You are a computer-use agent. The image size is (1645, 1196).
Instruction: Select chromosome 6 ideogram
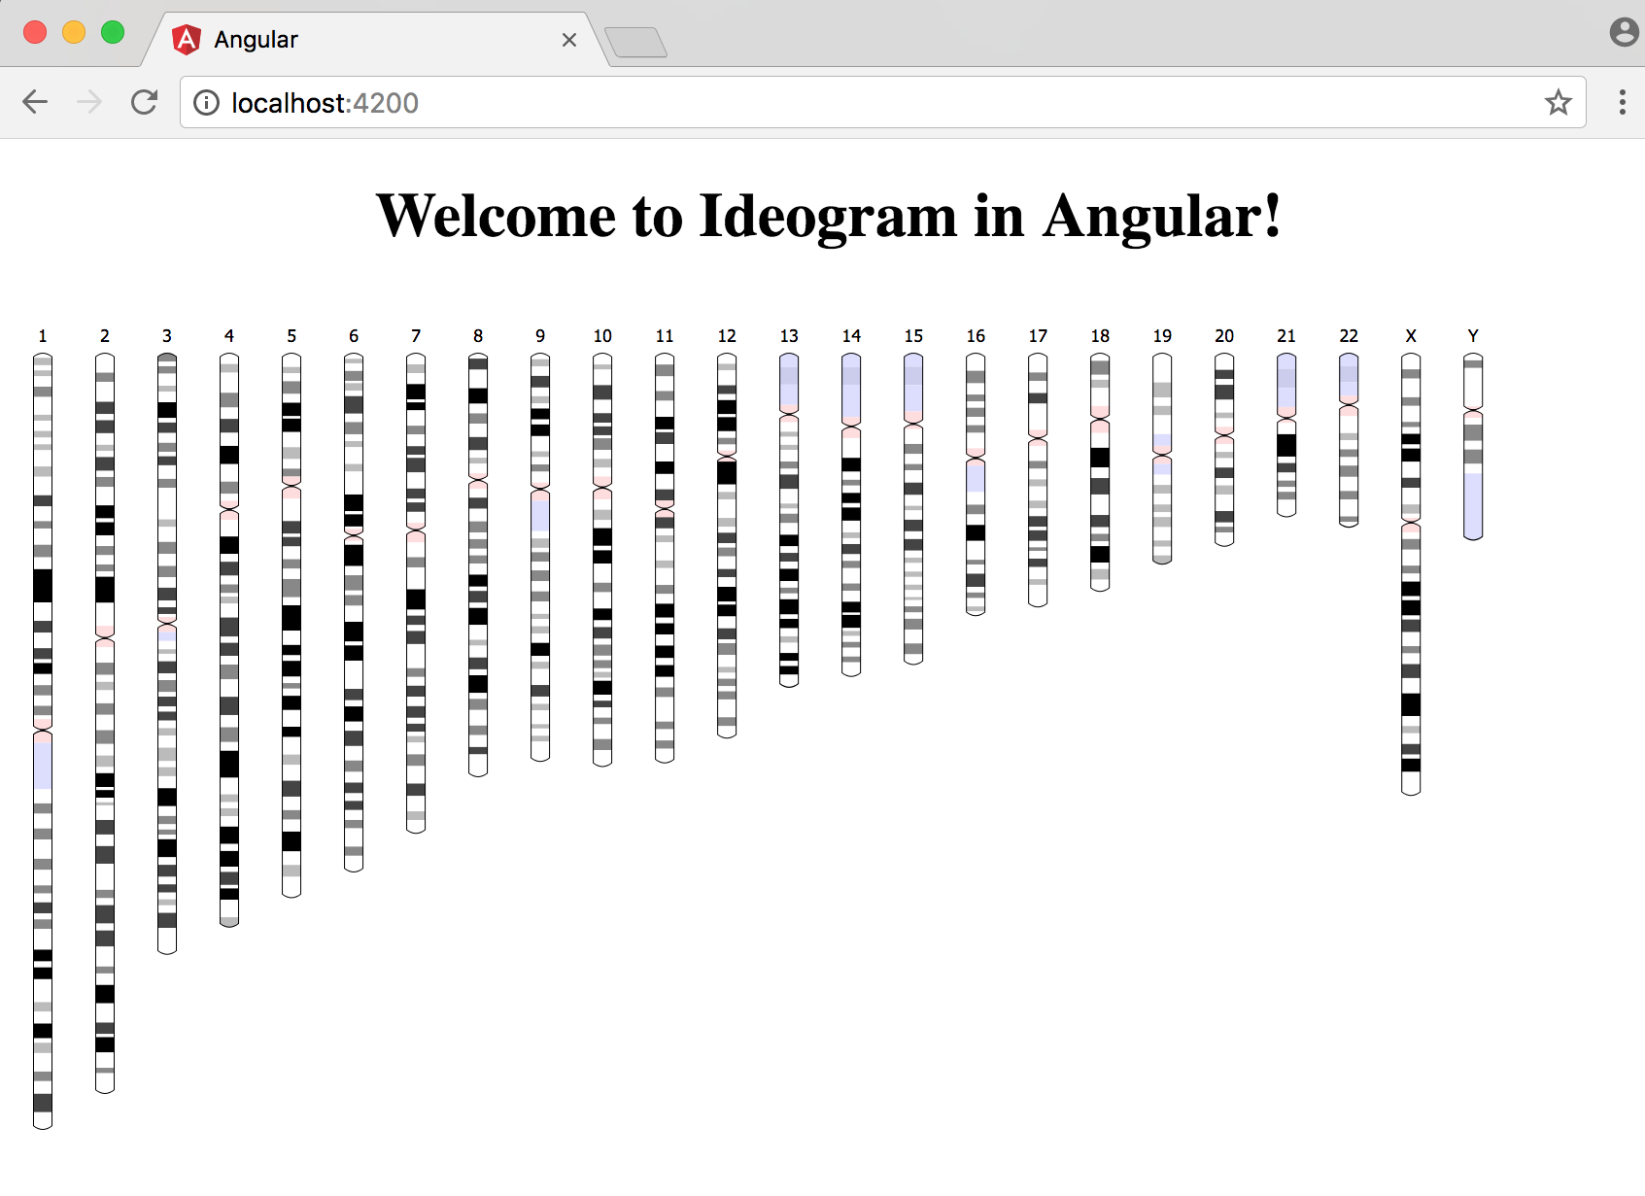[x=354, y=612]
